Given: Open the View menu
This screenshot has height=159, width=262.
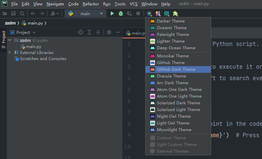Looking at the screenshot, I should (x=38, y=4).
